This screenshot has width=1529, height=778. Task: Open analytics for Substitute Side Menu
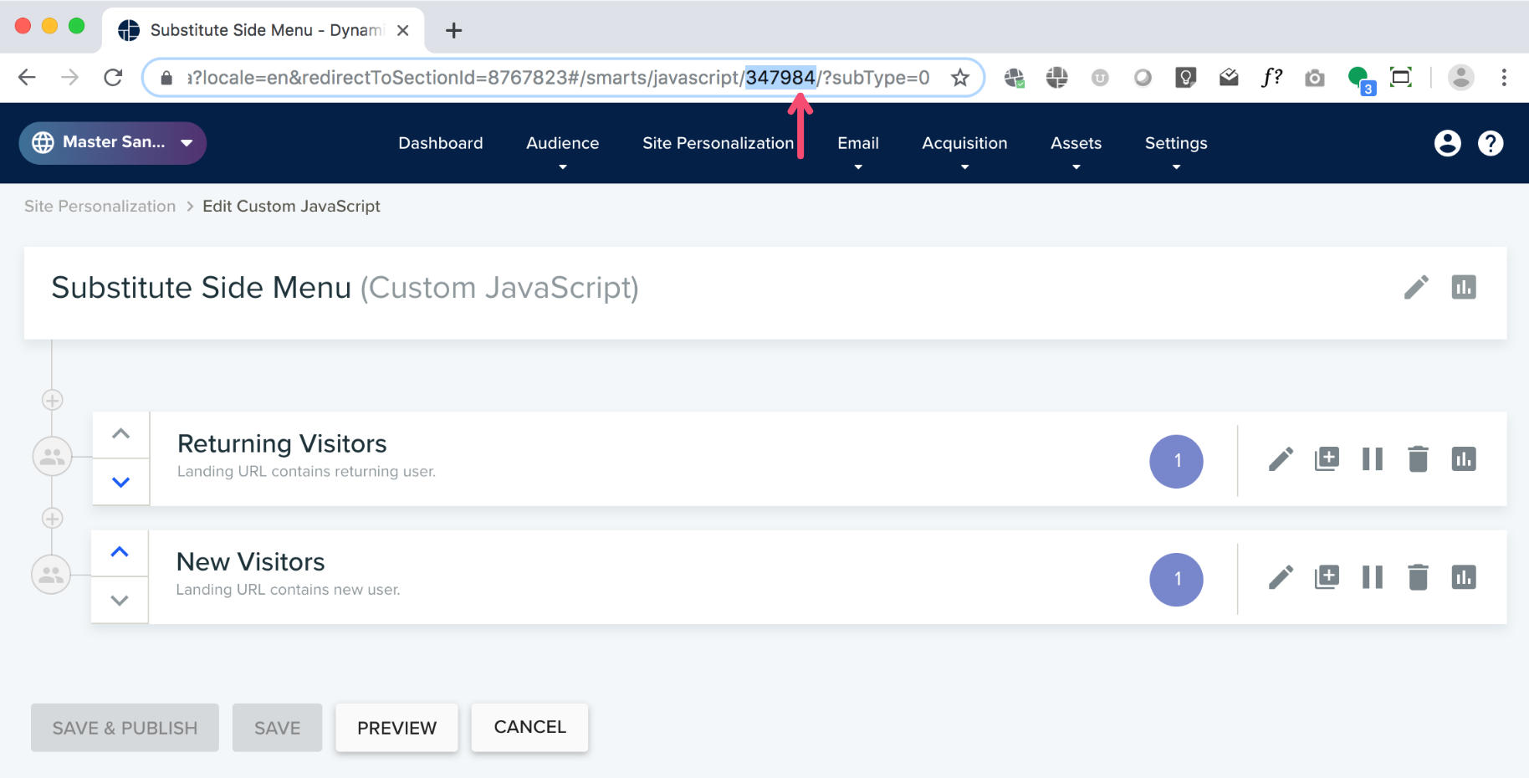click(x=1463, y=287)
